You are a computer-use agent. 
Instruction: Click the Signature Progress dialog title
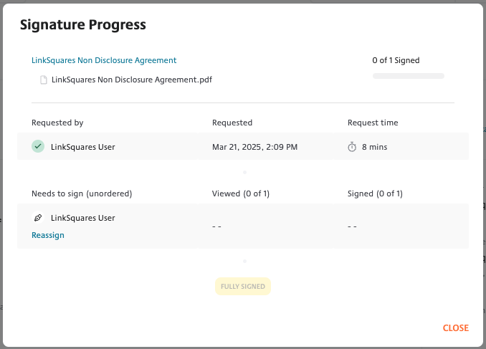(83, 25)
